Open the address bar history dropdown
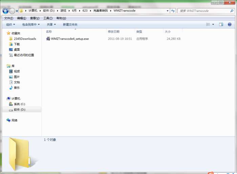This screenshot has width=237, height=174. [x=168, y=11]
